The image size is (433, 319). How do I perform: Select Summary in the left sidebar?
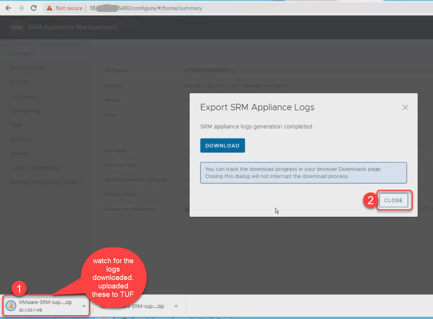coord(22,53)
